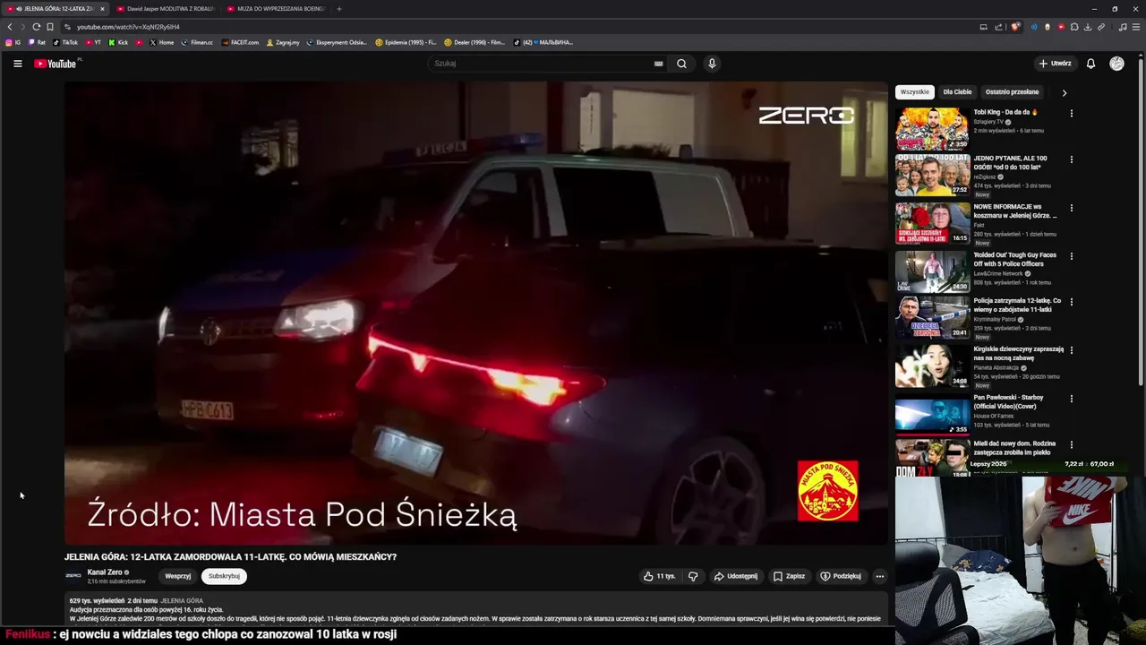Start voice search with the microphone
The width and height of the screenshot is (1146, 645).
(x=712, y=64)
